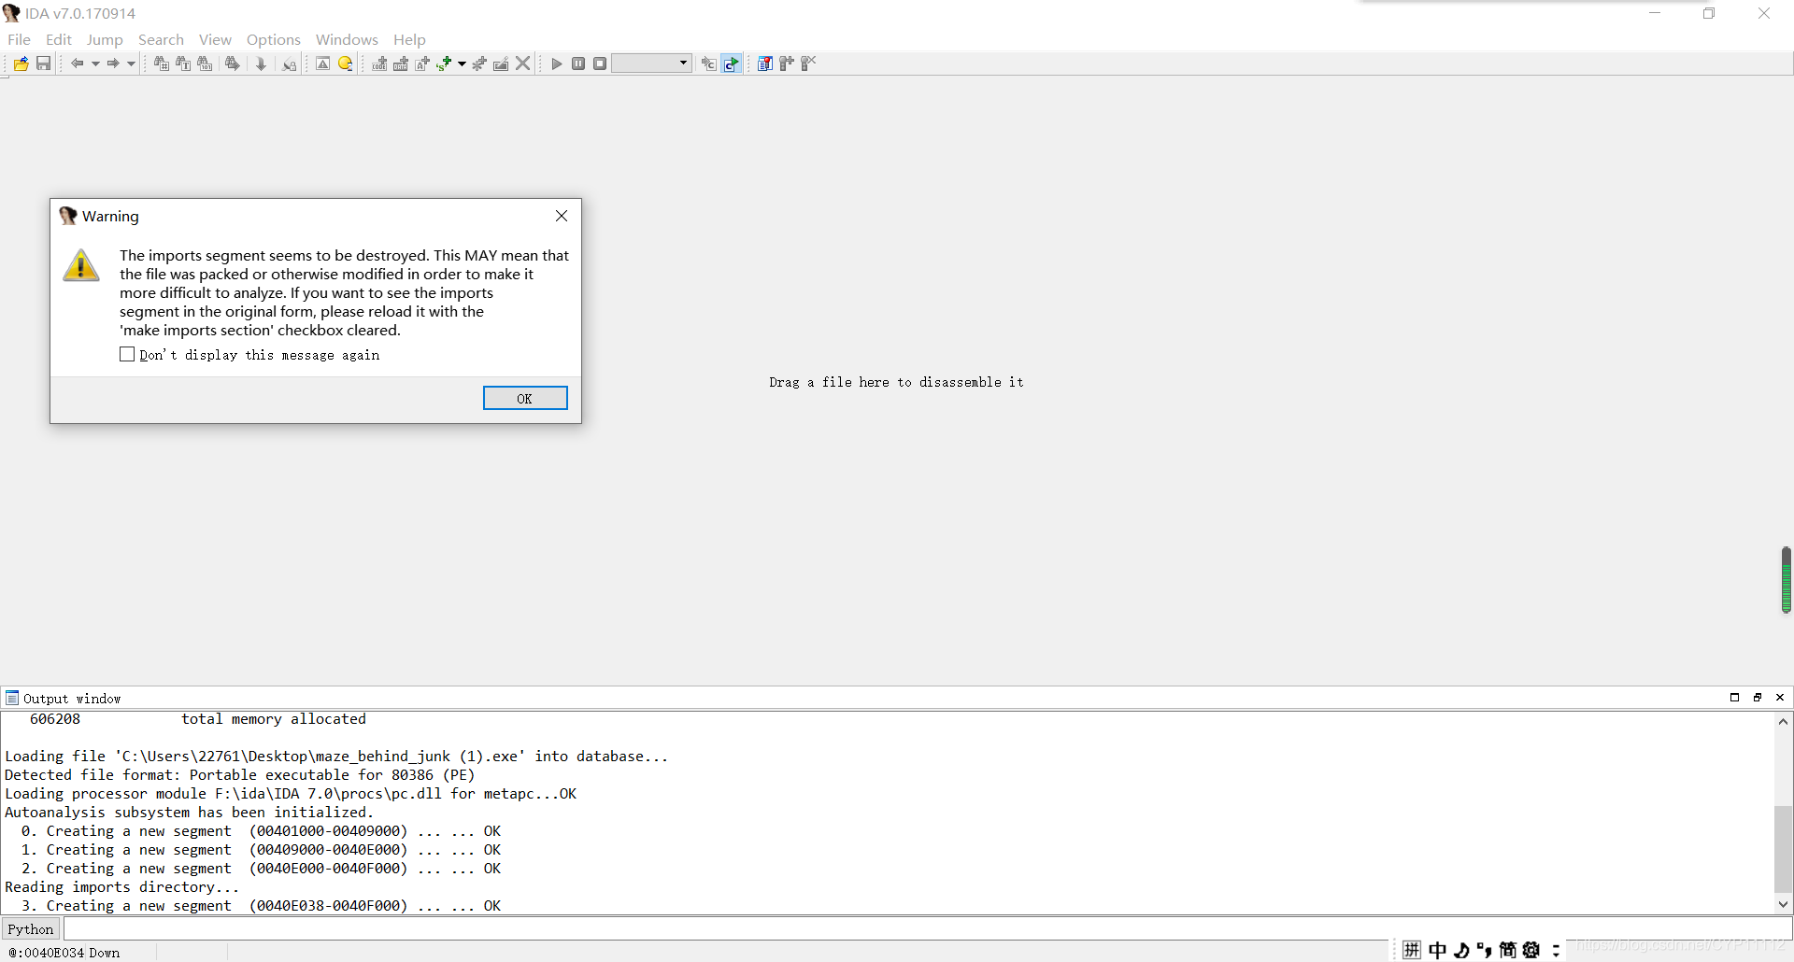Jump forward with the right arrow icon

(x=113, y=64)
